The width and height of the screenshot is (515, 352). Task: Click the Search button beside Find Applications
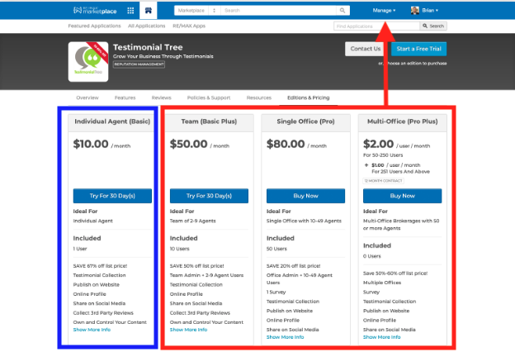click(x=433, y=26)
